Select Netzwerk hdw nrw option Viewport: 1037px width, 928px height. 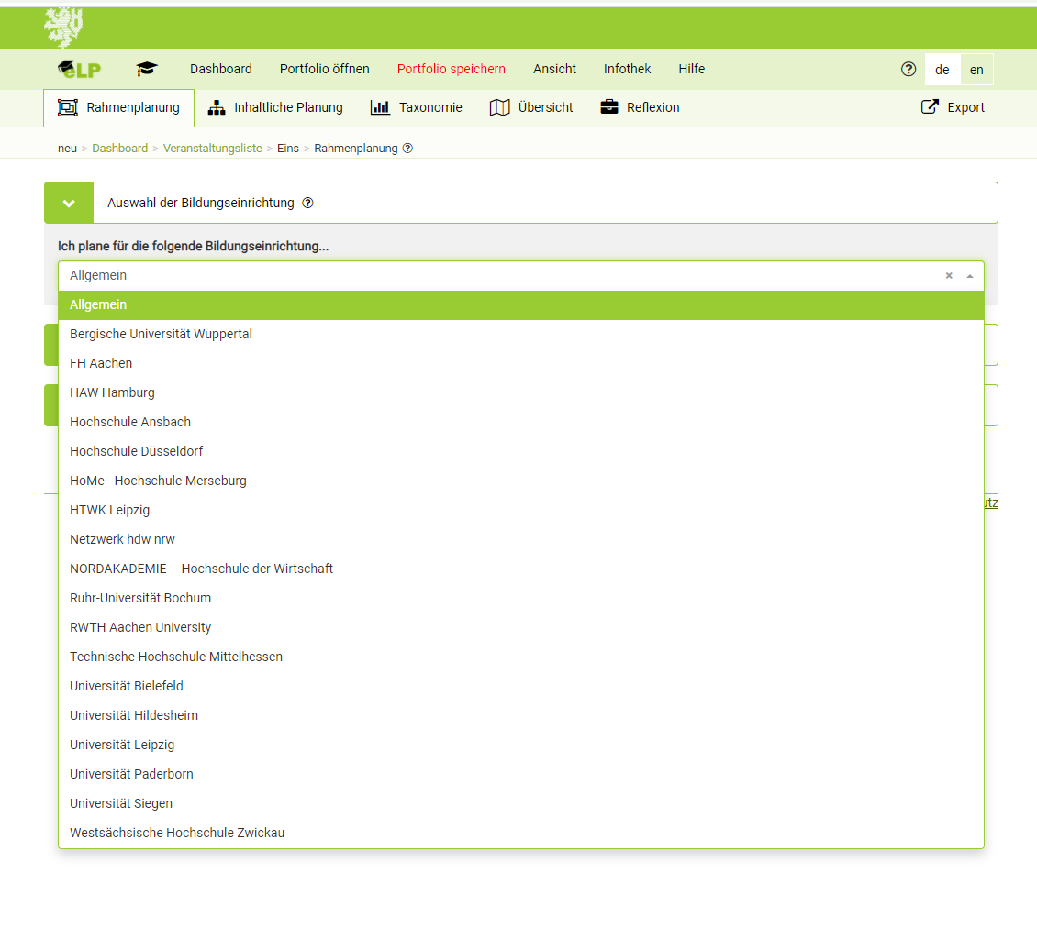521,539
